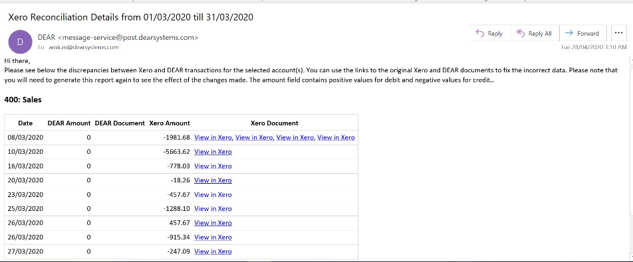Click the Date column header
This screenshot has height=262, width=633.
25,123
